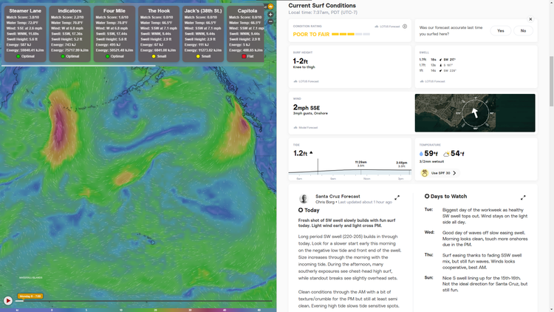Answer Yes to forecast accuracy question

[x=500, y=31]
